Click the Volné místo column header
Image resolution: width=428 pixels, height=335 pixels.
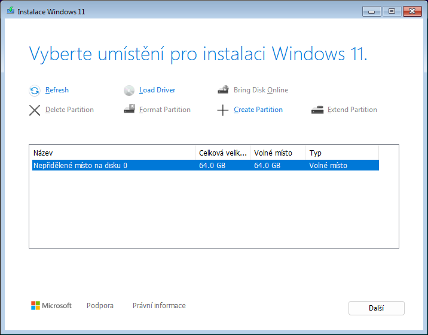277,153
